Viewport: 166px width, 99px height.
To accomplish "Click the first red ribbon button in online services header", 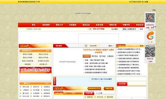I will 94,89.
